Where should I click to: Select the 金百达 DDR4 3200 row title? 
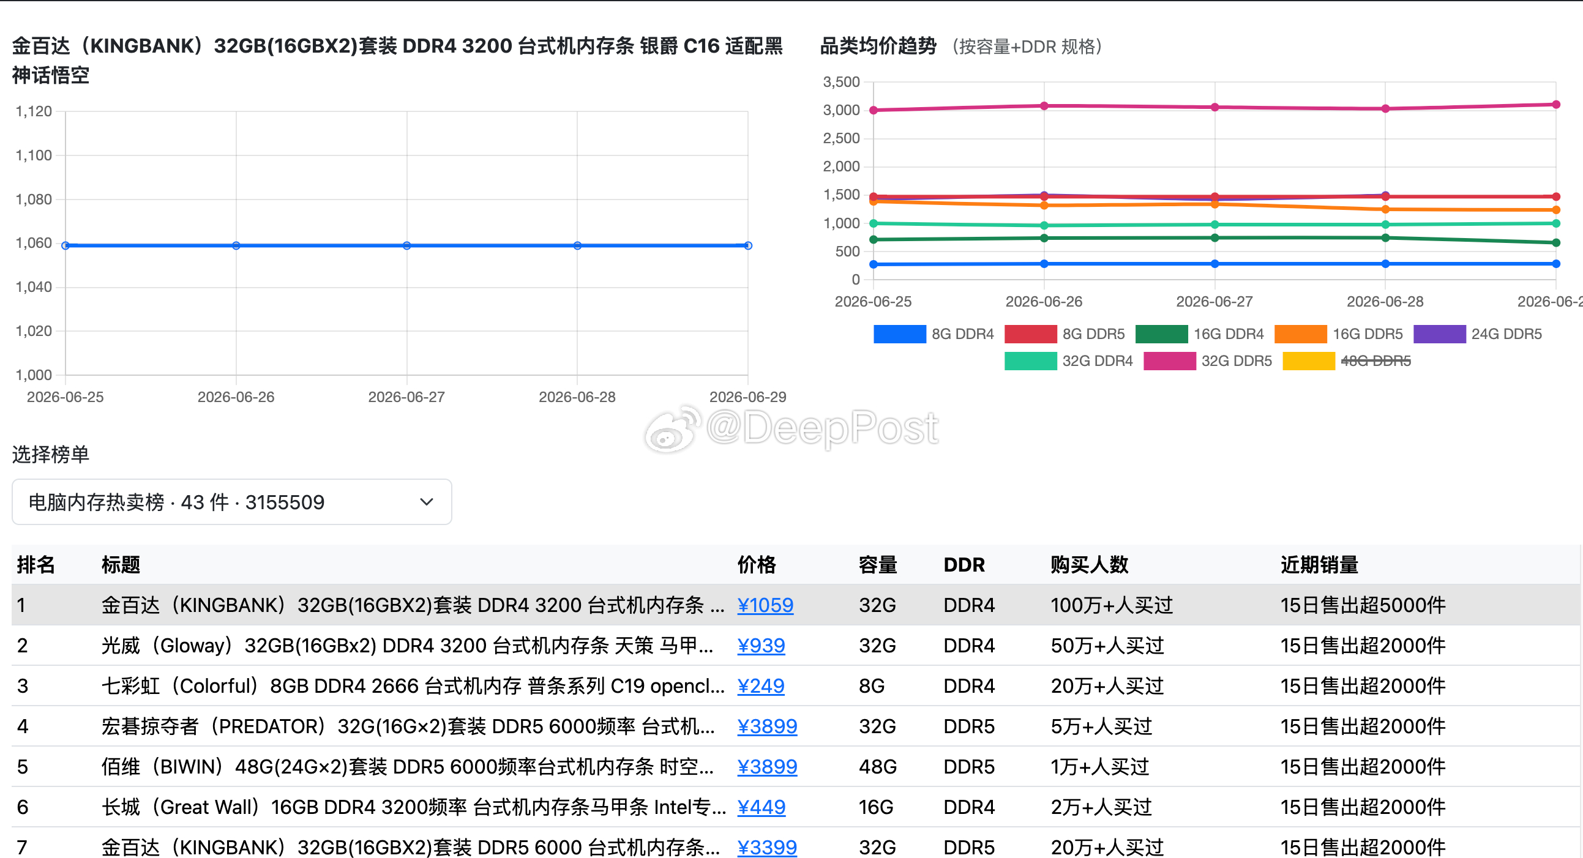pyautogui.click(x=413, y=605)
